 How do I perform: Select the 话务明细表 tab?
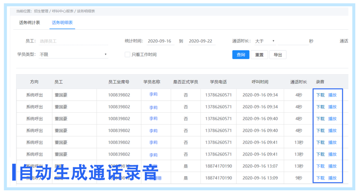[62, 23]
